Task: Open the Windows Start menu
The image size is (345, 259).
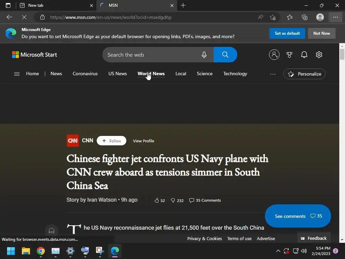Action: (11, 251)
